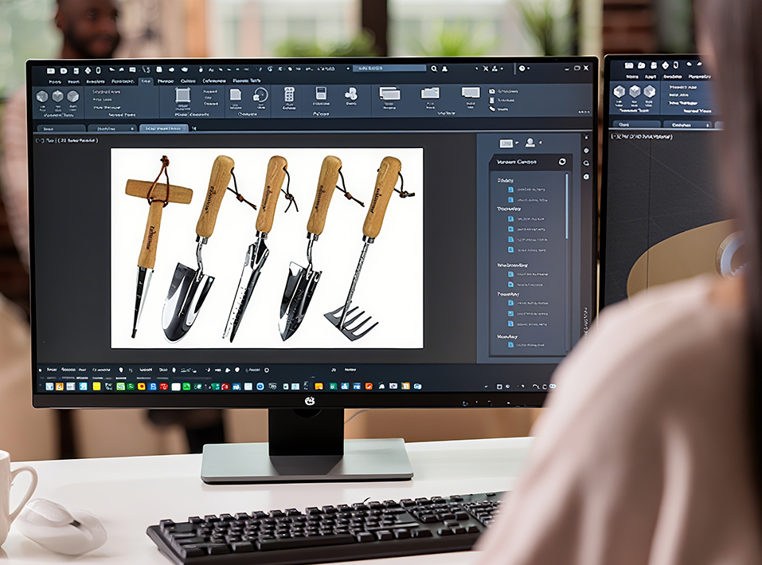This screenshot has height=565, width=762.
Task: Open the dropdown arrow beside the avatar icon
Action: (x=541, y=143)
